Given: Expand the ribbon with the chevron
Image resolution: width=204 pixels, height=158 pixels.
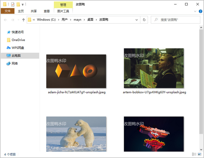Looking at the screenshot, I should click(x=195, y=11).
